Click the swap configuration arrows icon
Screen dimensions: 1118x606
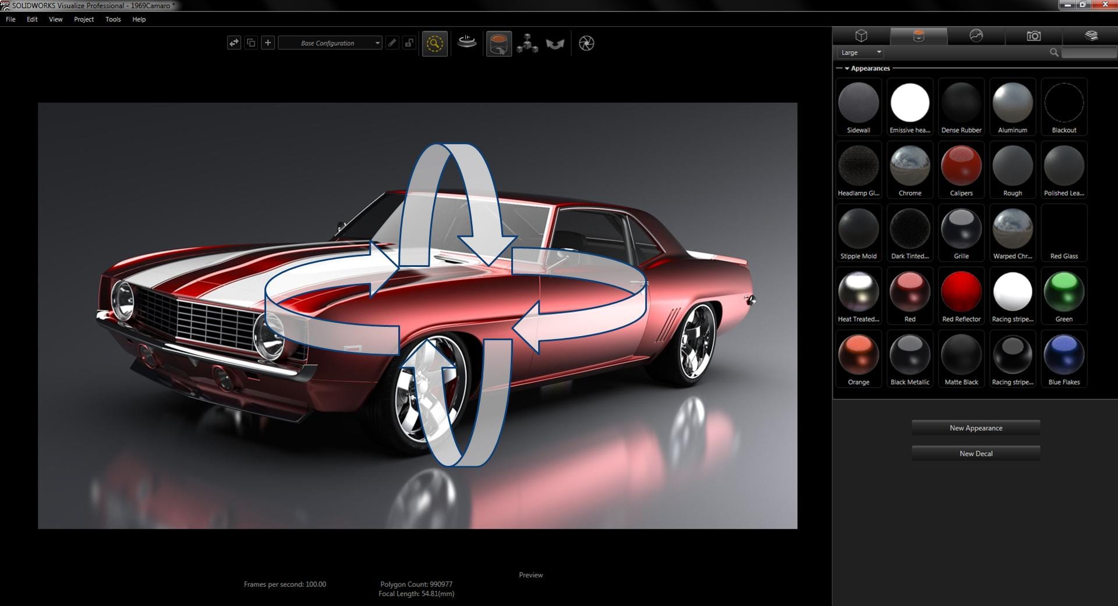coord(234,43)
